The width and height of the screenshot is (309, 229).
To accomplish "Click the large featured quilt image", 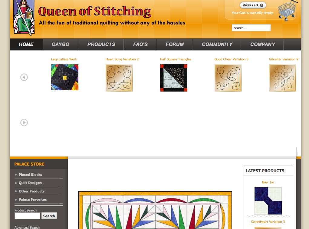I will click(155, 210).
